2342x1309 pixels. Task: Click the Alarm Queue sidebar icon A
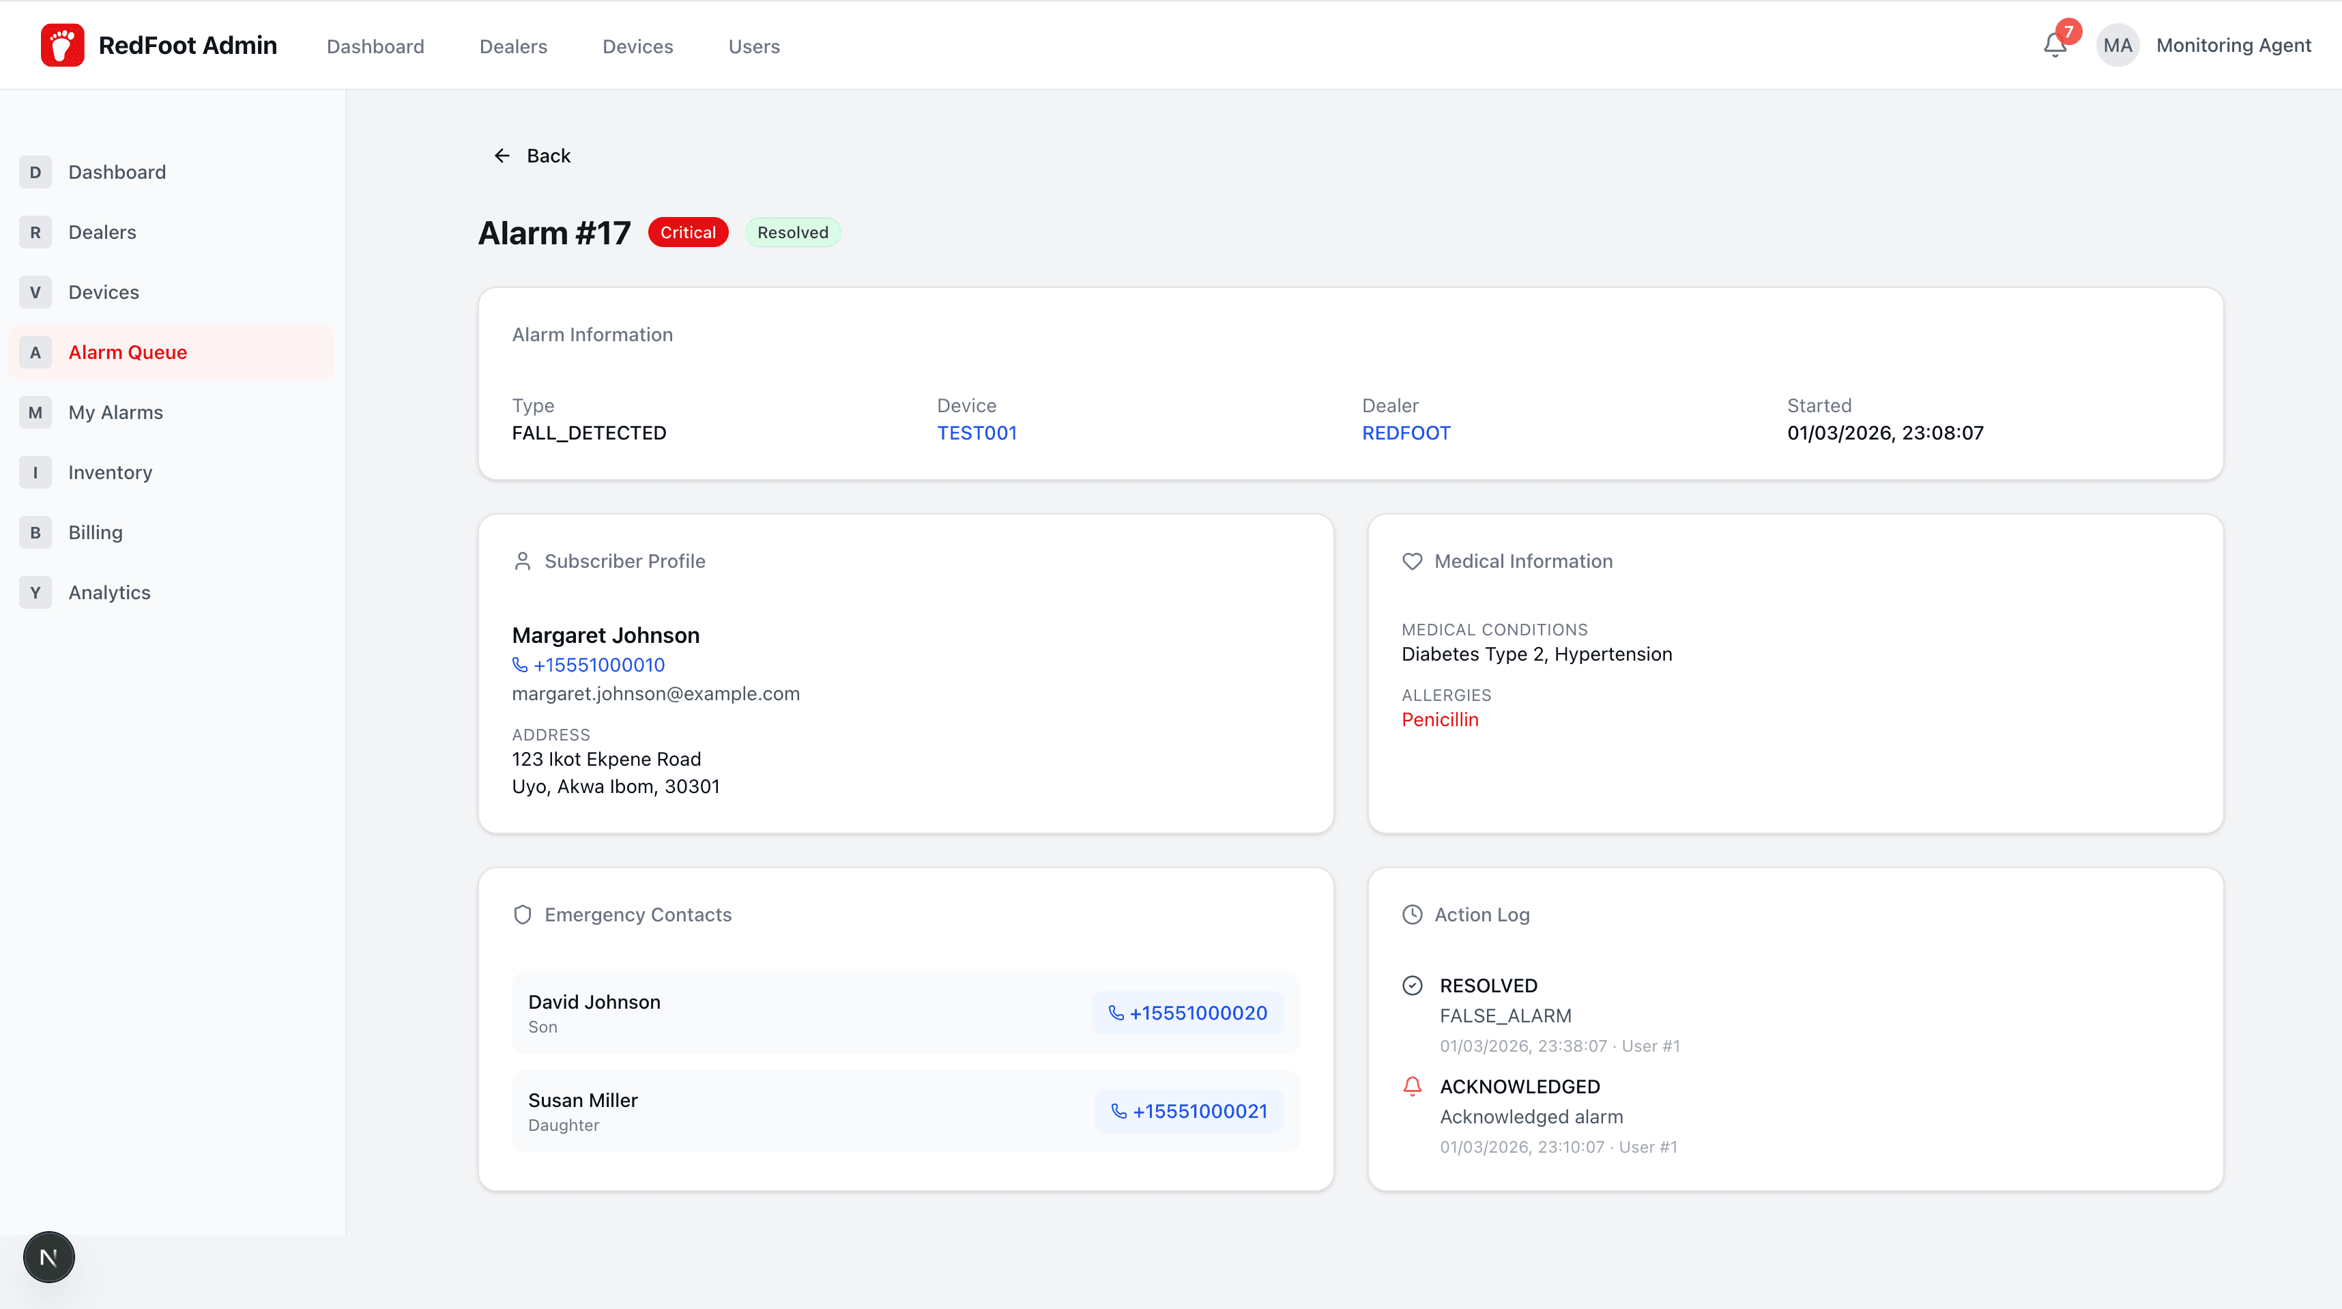point(35,351)
